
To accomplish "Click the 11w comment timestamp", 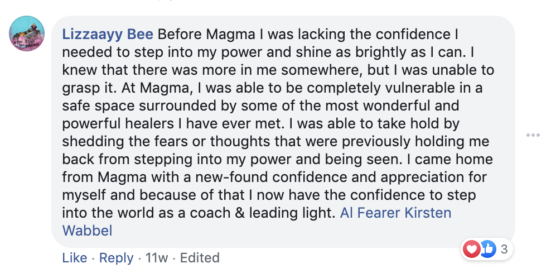I will (156, 258).
